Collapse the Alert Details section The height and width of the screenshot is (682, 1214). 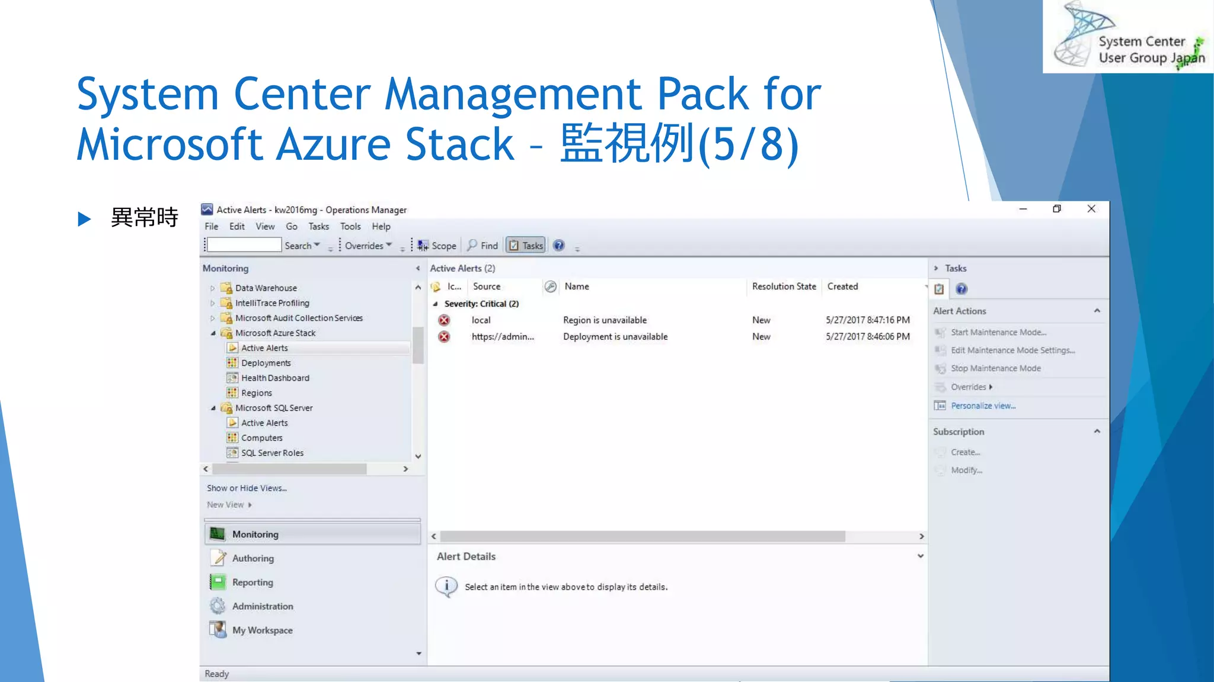click(x=921, y=556)
